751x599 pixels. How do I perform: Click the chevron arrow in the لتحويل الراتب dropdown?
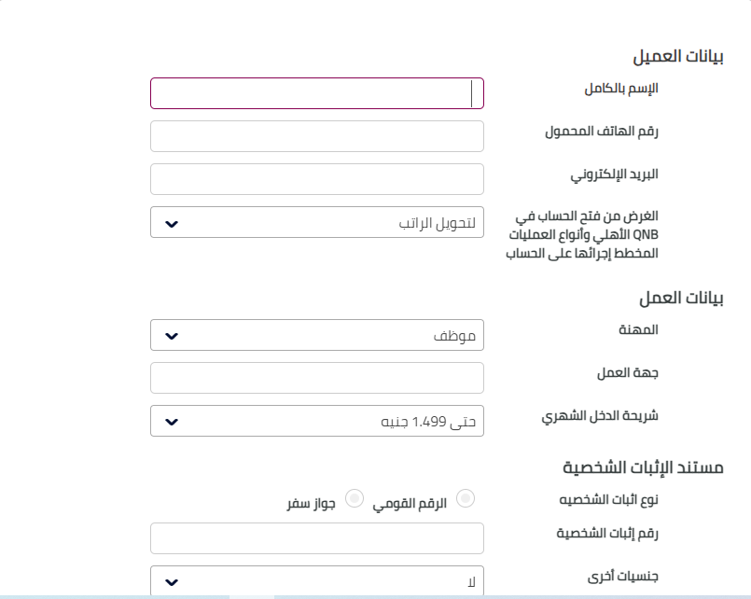click(x=171, y=223)
